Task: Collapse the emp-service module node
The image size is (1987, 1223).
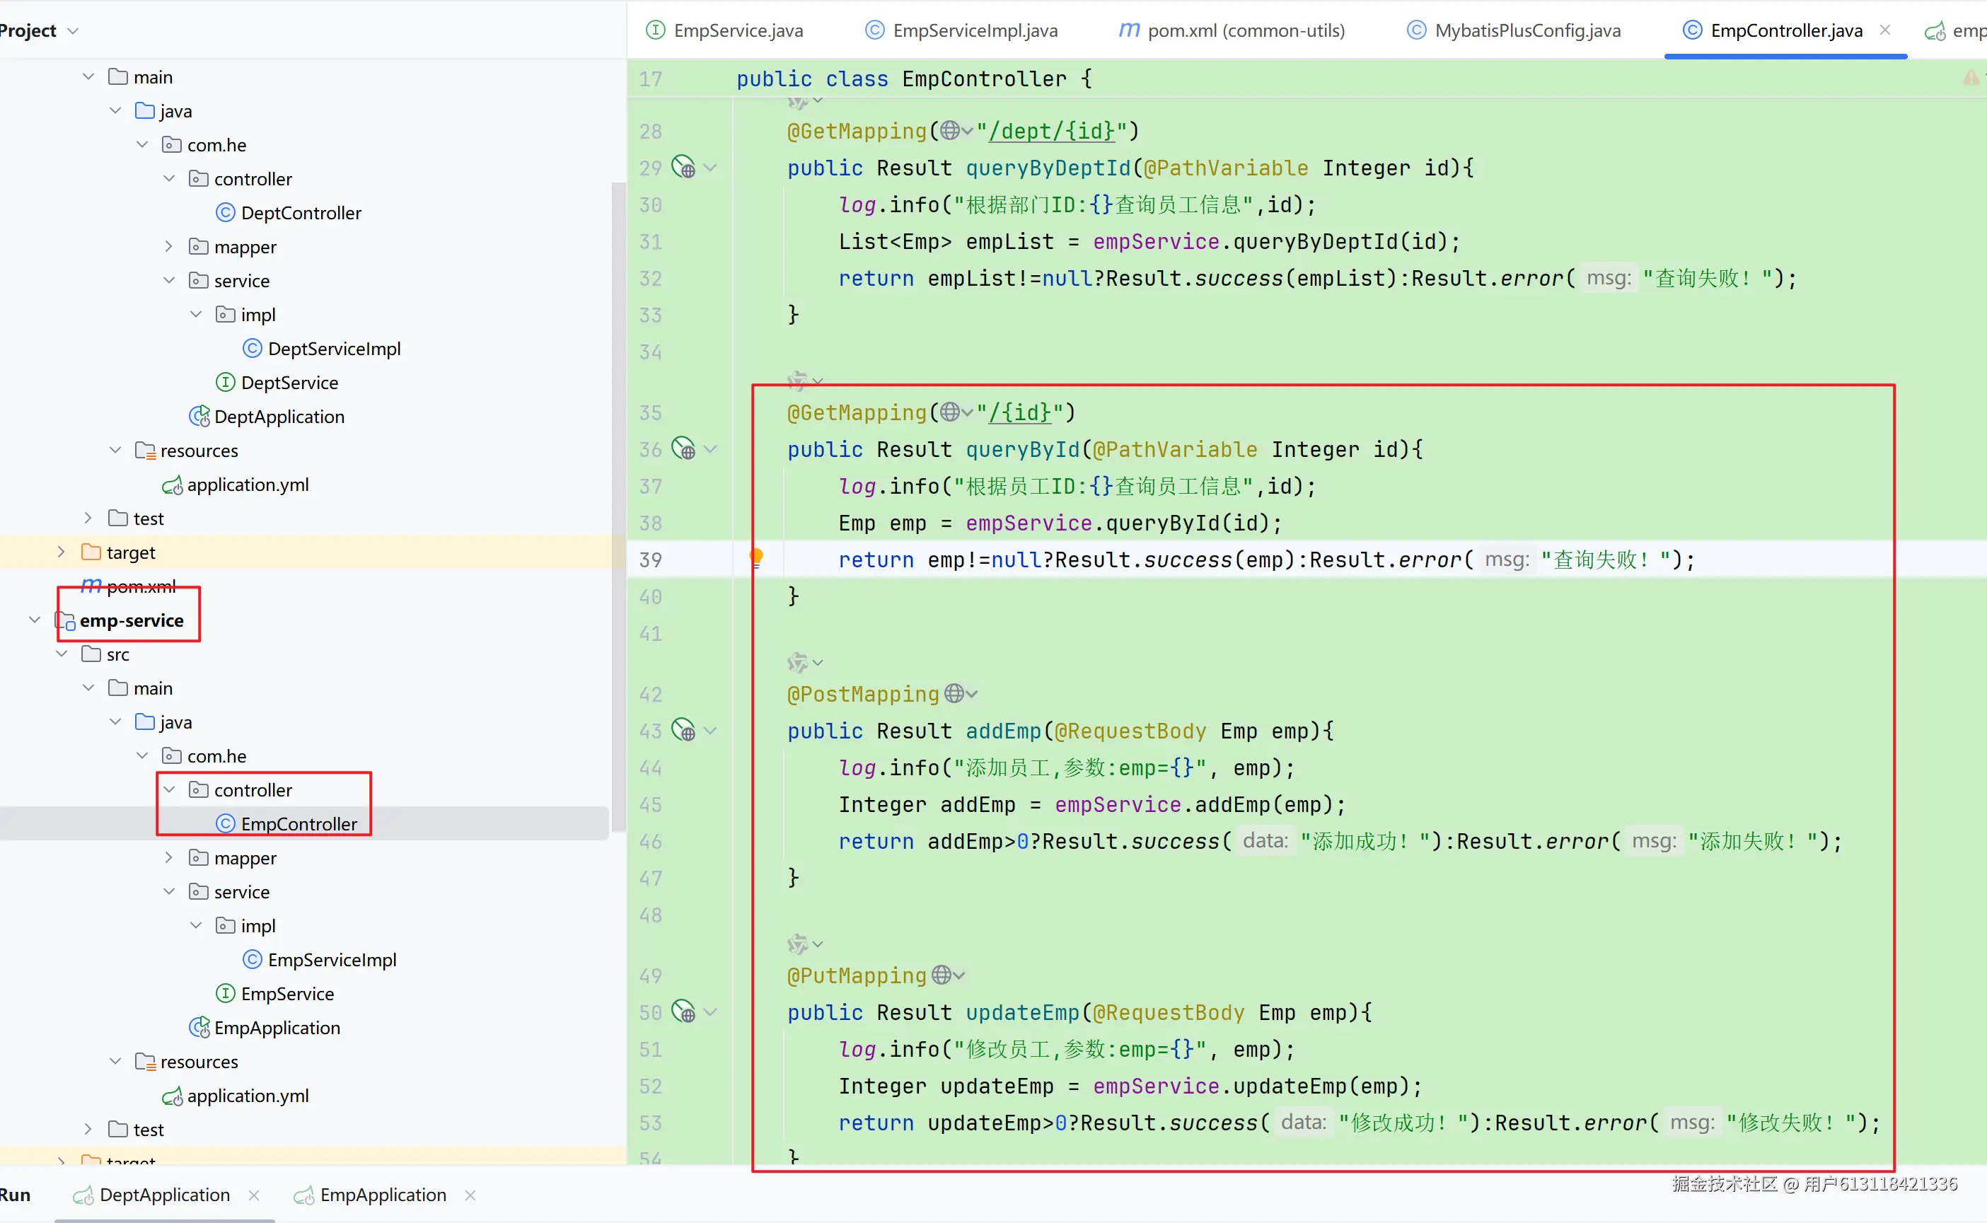Action: [x=35, y=620]
